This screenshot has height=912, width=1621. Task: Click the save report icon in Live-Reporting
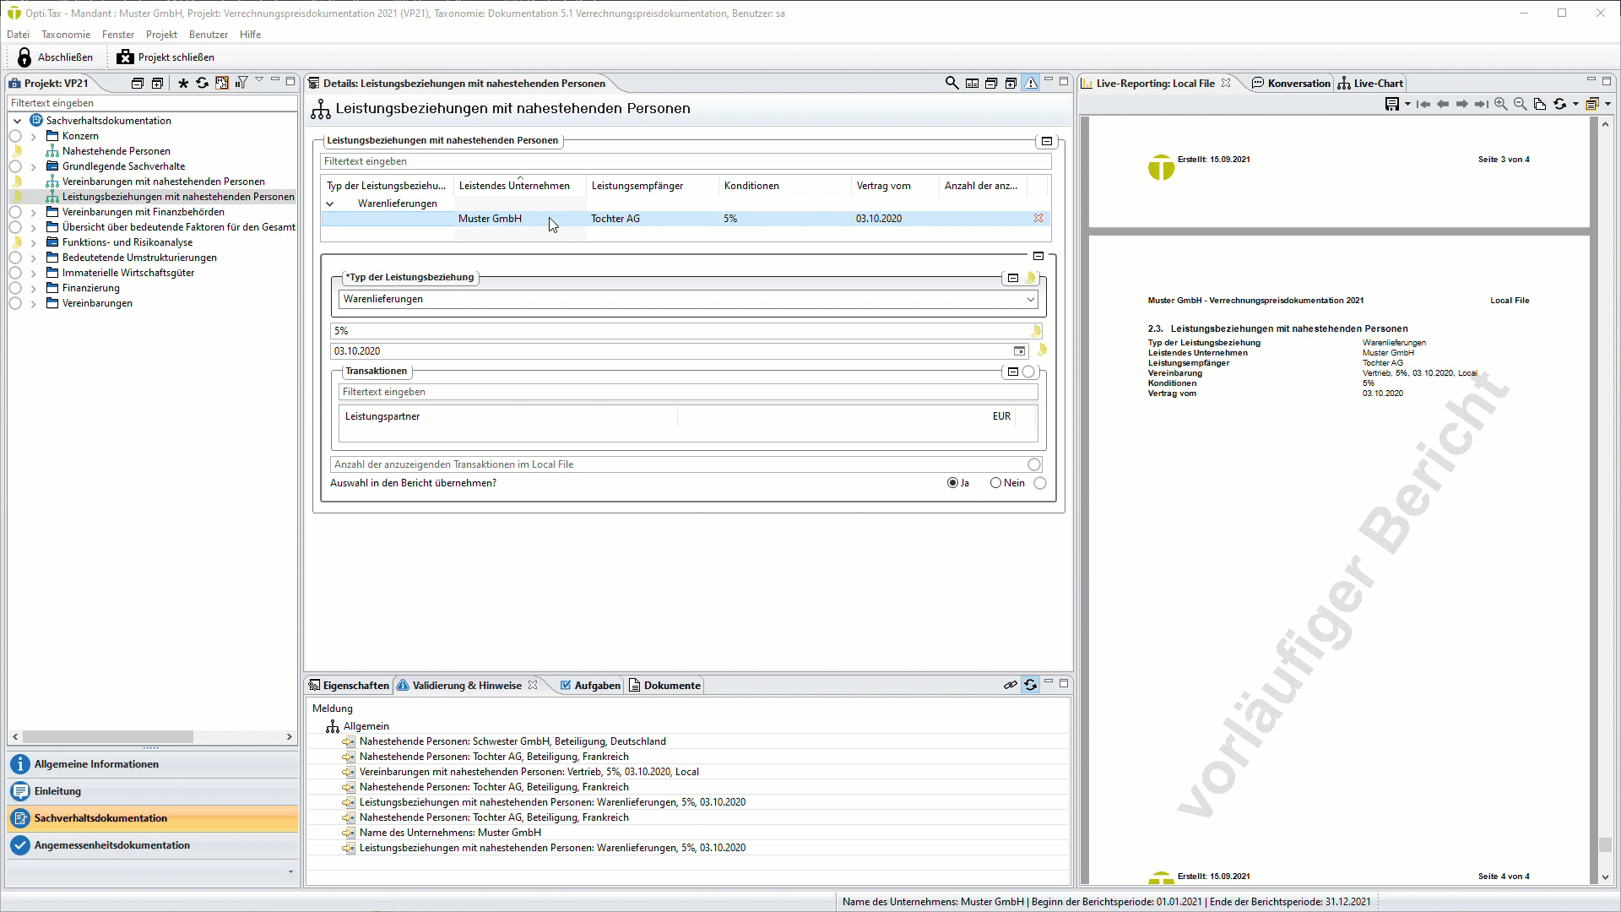coord(1392,104)
